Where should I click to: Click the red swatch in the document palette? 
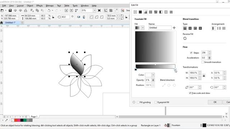[16, 120]
